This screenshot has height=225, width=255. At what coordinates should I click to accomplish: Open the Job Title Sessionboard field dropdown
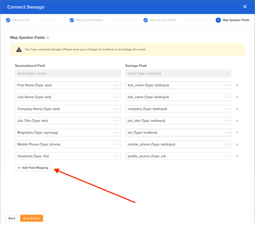[x=68, y=121]
